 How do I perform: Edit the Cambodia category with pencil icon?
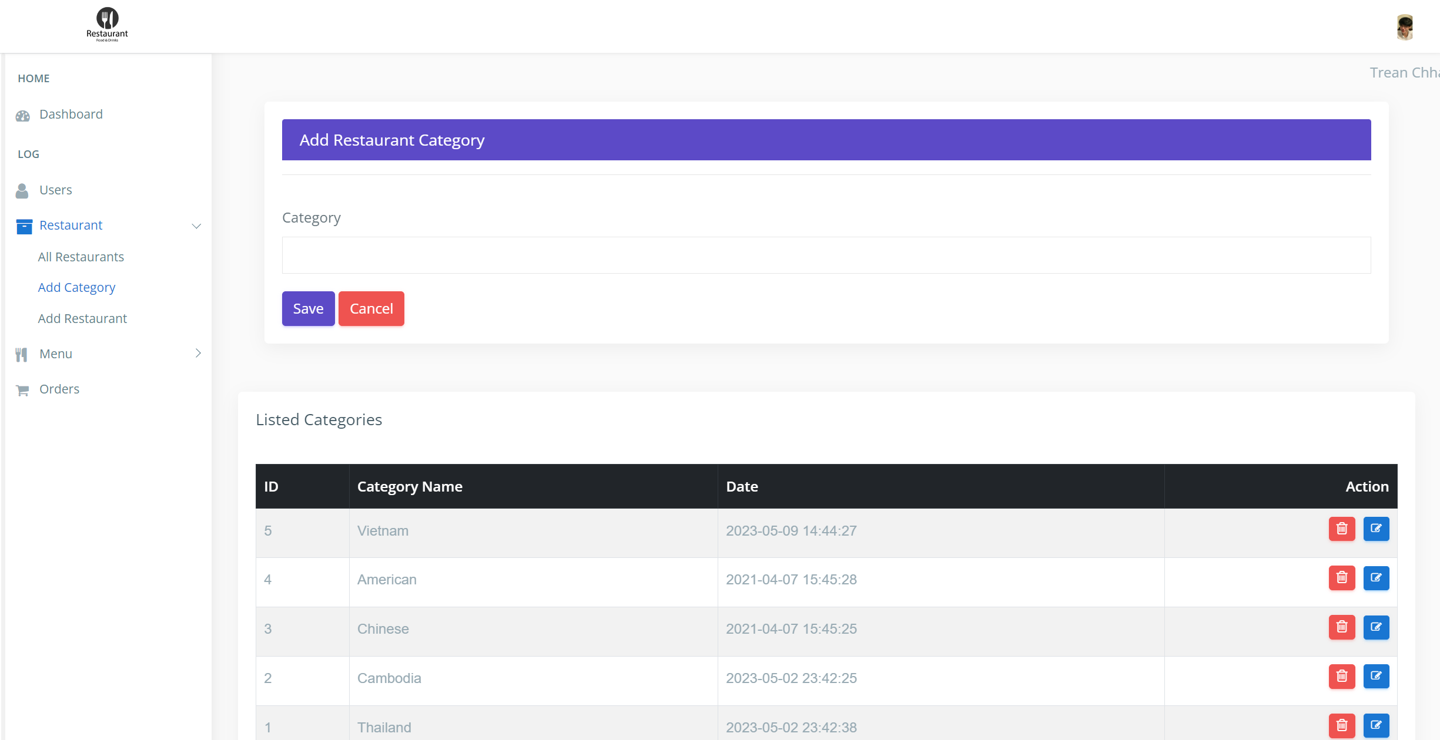(x=1376, y=676)
